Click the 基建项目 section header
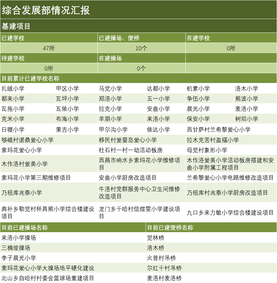 (x=138, y=26)
